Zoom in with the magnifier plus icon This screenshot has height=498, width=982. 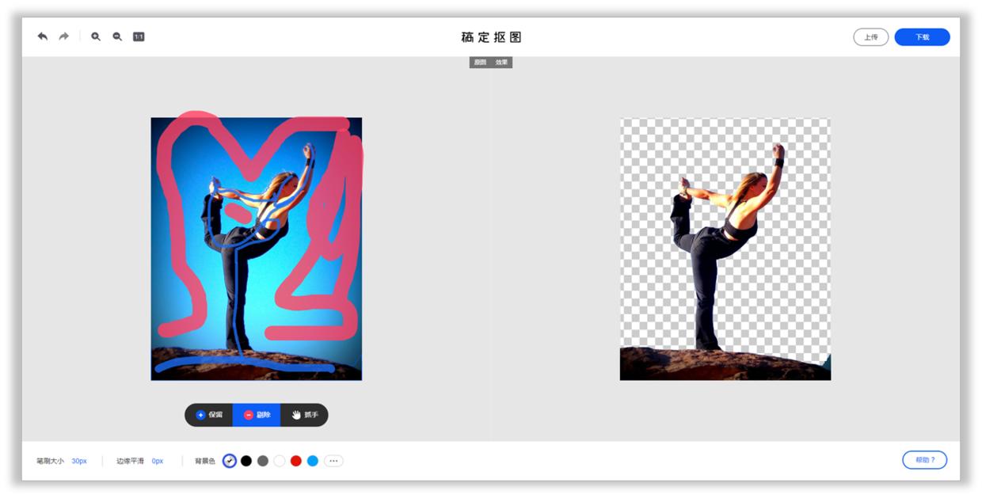[95, 36]
